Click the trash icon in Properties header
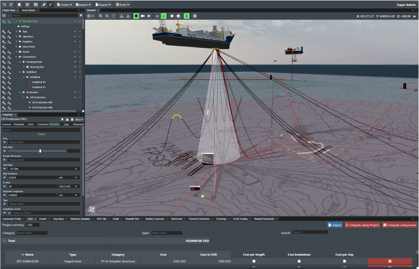 click(x=72, y=119)
